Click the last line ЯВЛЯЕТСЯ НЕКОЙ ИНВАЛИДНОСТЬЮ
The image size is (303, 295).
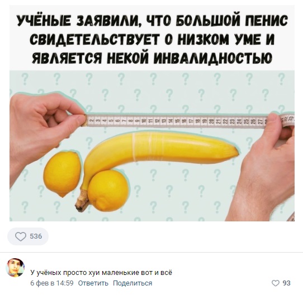click(152, 57)
